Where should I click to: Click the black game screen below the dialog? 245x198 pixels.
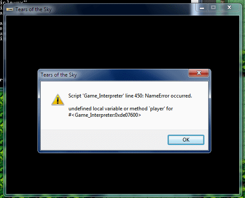pyautogui.click(x=123, y=174)
